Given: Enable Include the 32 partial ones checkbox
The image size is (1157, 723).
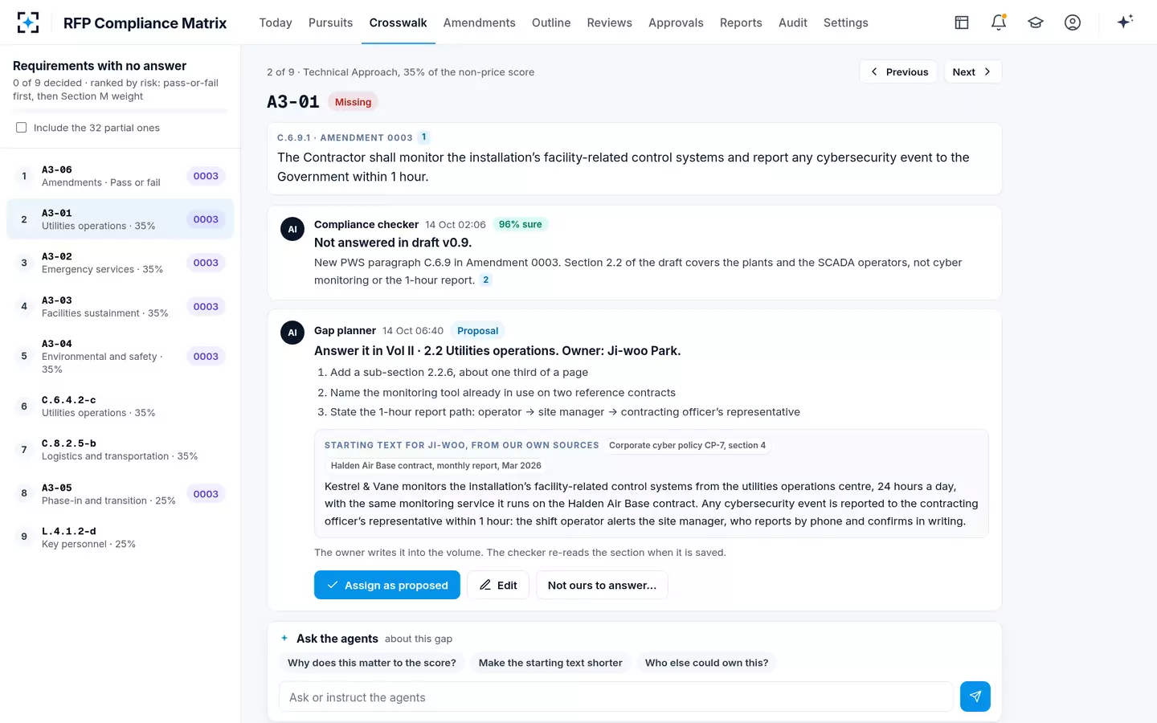Looking at the screenshot, I should point(22,128).
